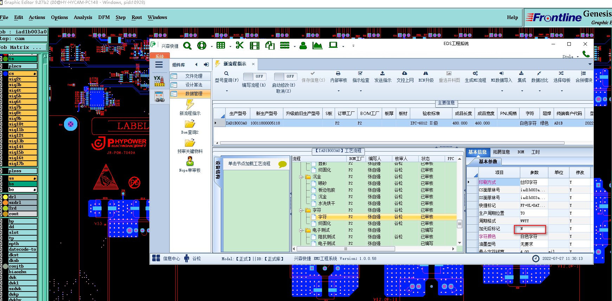
Task: Open the MI数据导入 dropdown arrow
Action: tap(502, 91)
